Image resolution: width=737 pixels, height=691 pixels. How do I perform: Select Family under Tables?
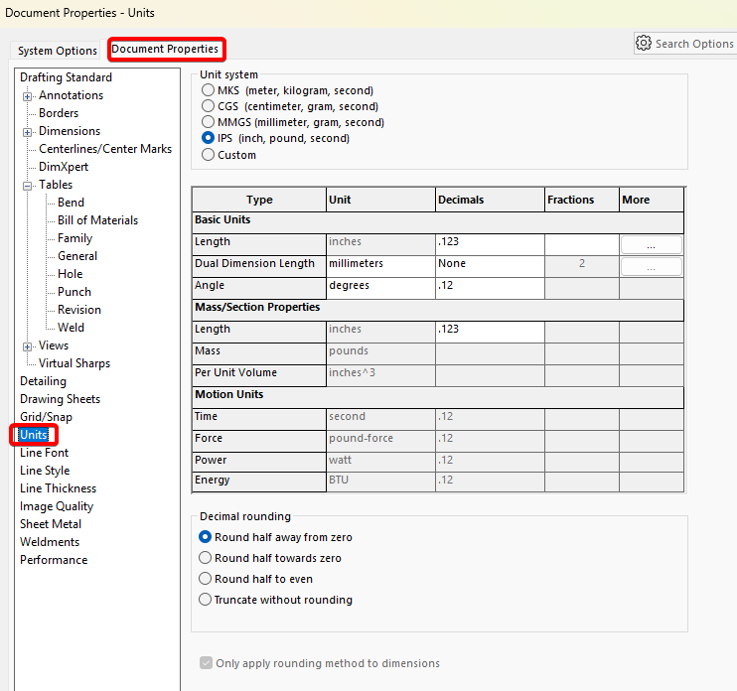75,237
